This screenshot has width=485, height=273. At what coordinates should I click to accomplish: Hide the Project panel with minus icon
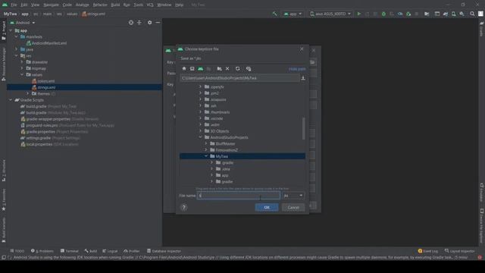pyautogui.click(x=158, y=23)
